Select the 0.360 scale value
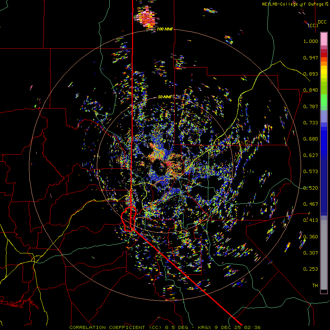Screen dimensions: 330x330 click(311, 237)
